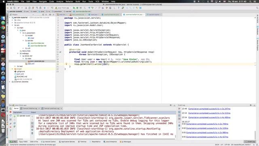
Task: Close Run panel tab with red X
Action: coord(11,127)
